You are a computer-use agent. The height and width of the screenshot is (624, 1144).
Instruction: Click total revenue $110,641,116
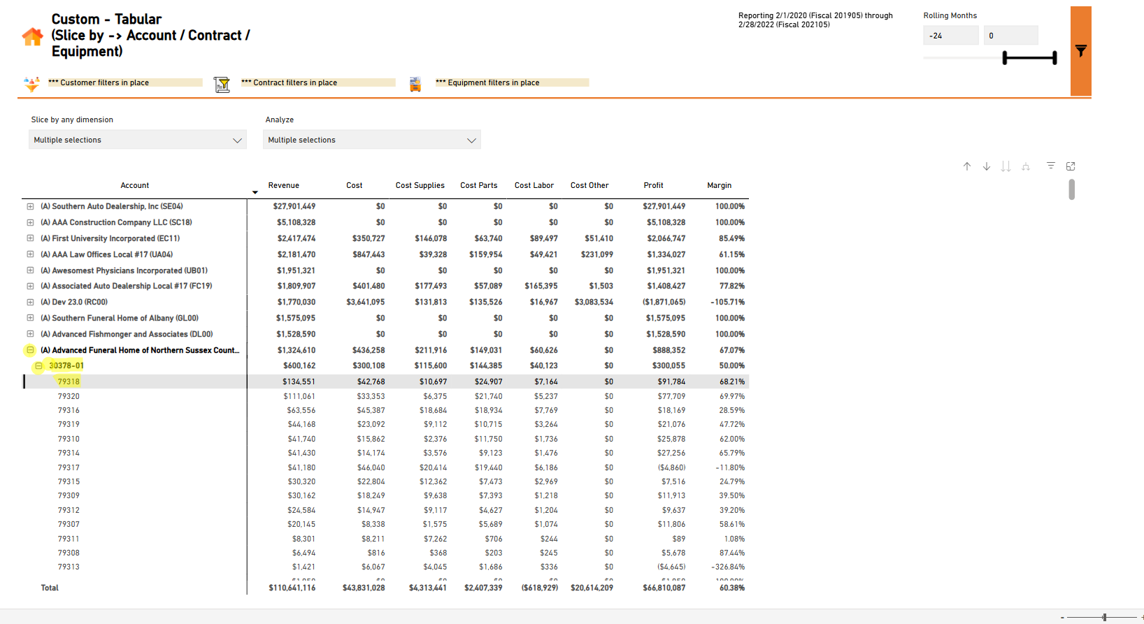pos(292,588)
